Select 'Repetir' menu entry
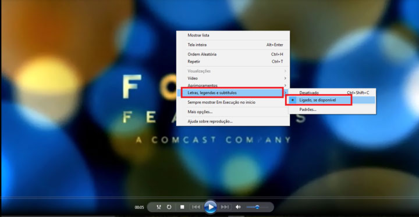The width and height of the screenshot is (419, 217). coord(233,62)
